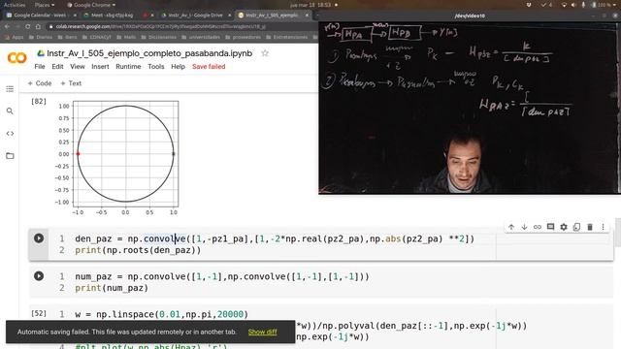Open the Edit menu

tap(57, 67)
